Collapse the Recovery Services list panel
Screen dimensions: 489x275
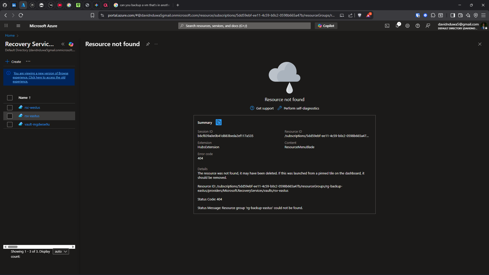click(63, 44)
